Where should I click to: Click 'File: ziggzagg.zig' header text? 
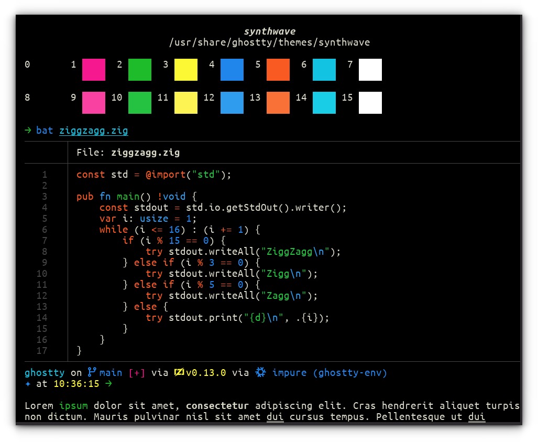click(x=128, y=153)
